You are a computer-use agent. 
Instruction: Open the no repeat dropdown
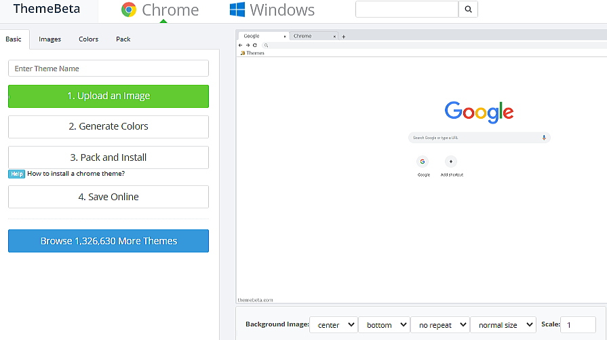tap(440, 325)
